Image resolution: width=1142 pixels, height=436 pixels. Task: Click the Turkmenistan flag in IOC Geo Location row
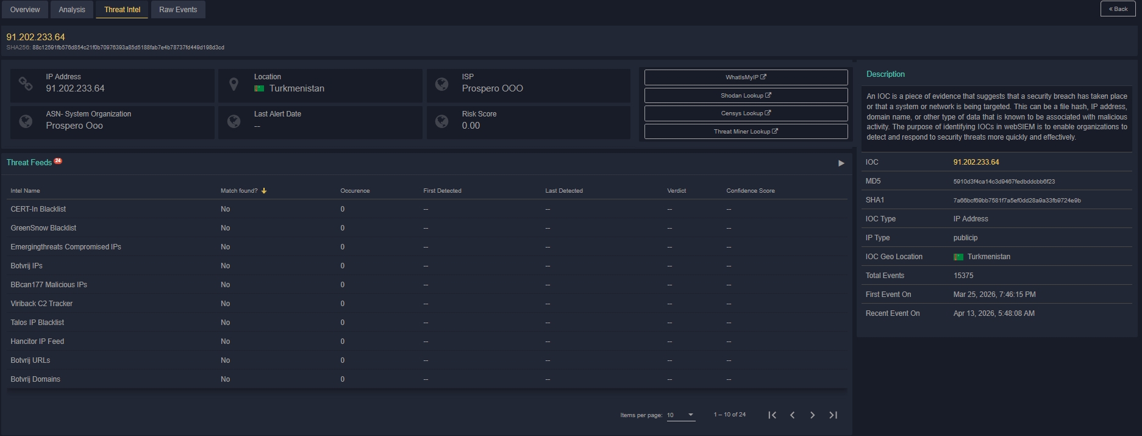click(x=958, y=257)
